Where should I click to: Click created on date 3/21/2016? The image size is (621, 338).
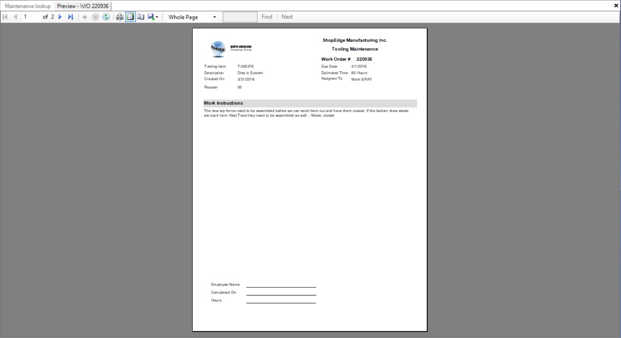coord(246,79)
